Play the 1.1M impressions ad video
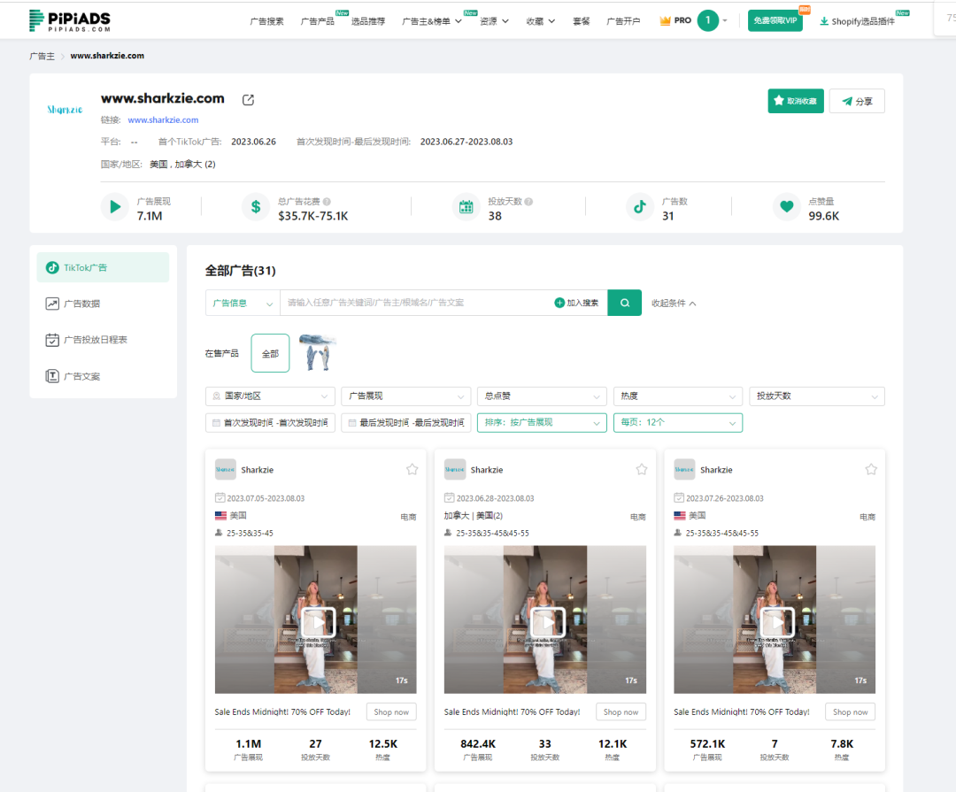 pos(319,622)
